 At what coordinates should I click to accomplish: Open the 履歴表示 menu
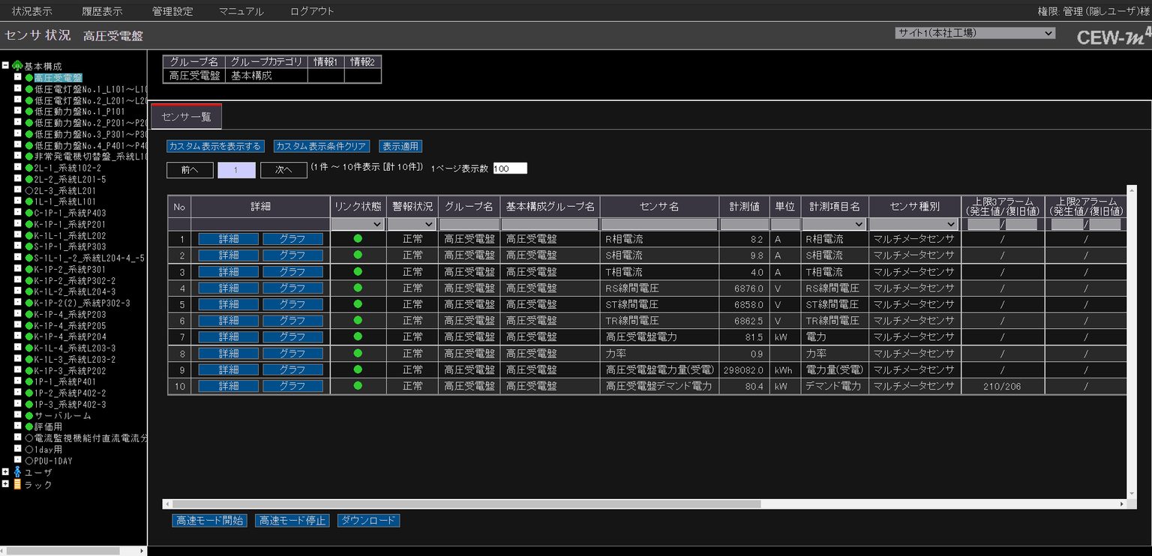[x=102, y=11]
